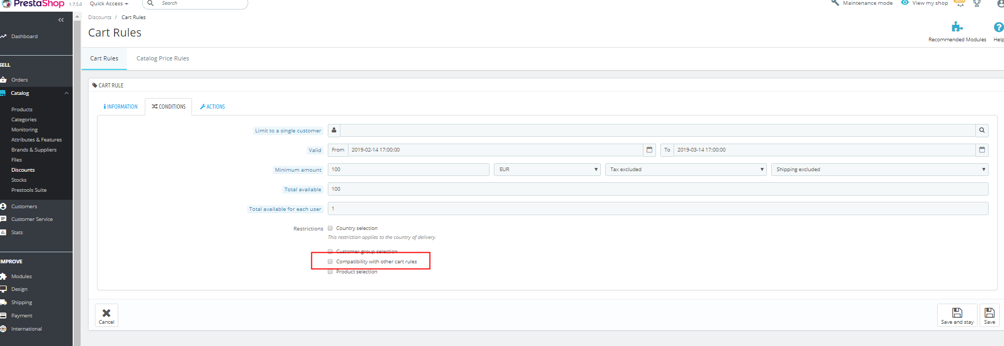Click the Total available input field
Screen dimensions: 1004x346
658,189
